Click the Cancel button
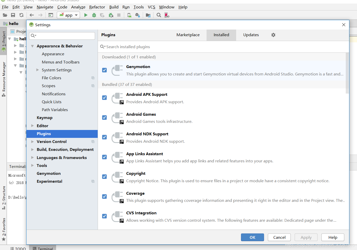 tap(279, 237)
